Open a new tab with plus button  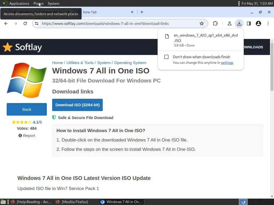[142, 12]
